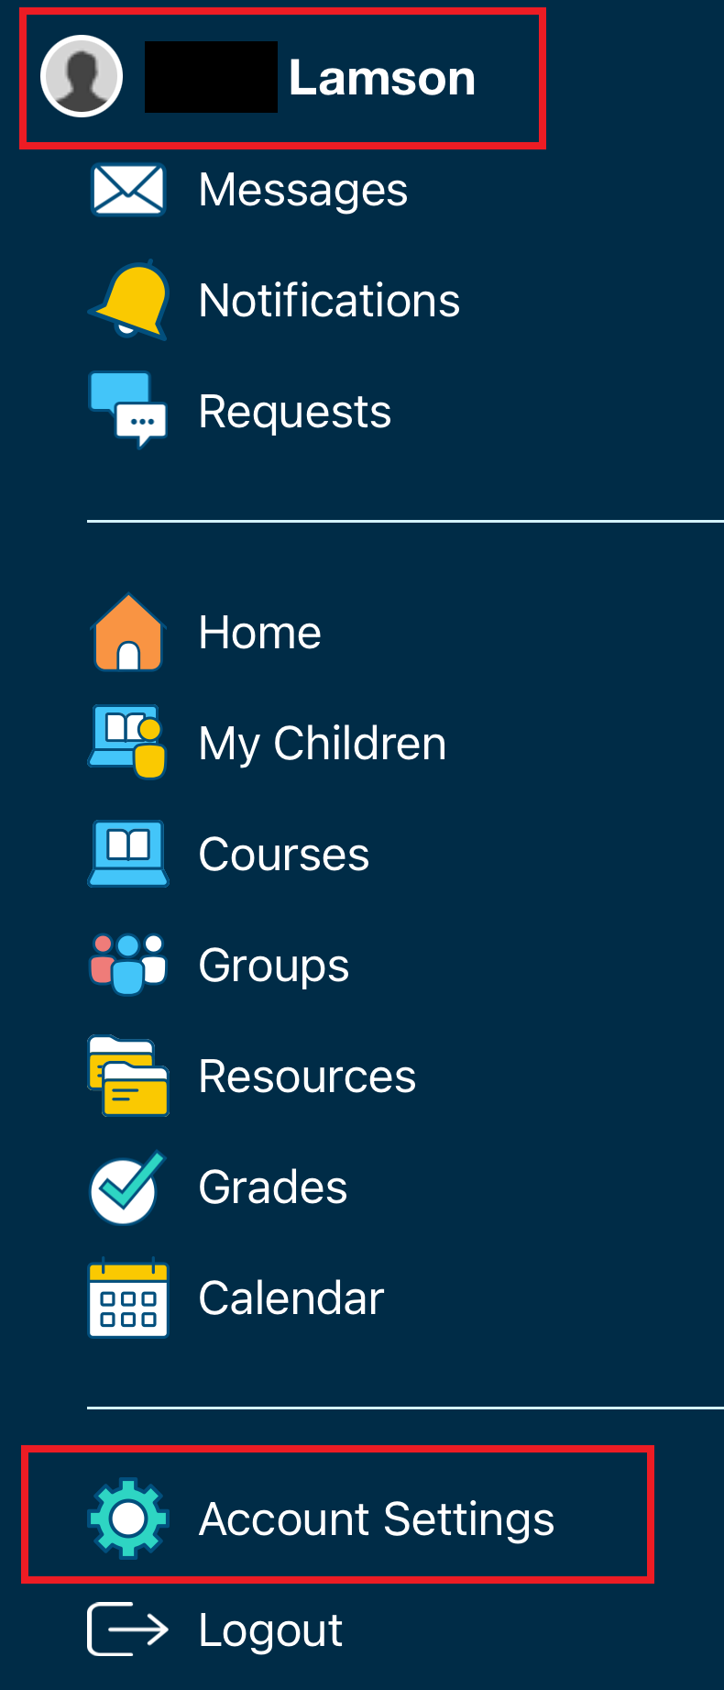Click the My Children icon
Screen dimensions: 724x1690
coord(128,742)
